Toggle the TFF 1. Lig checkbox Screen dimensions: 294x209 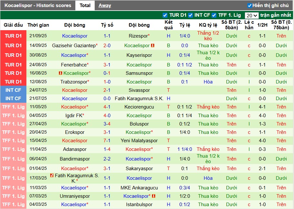[x=214, y=15]
